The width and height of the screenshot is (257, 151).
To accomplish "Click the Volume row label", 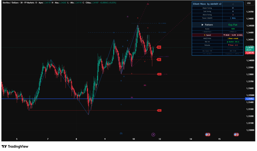I will coord(207,45).
